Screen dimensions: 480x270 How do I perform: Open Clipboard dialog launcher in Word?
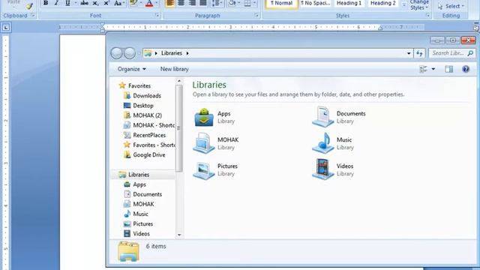[33, 15]
